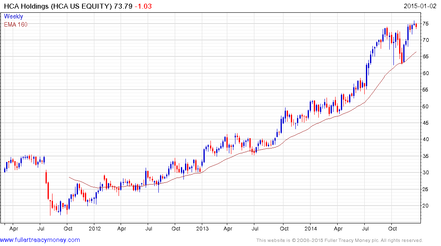The width and height of the screenshot is (441, 246).
Task: Click the copyright notice text at bottom
Action: (340, 240)
